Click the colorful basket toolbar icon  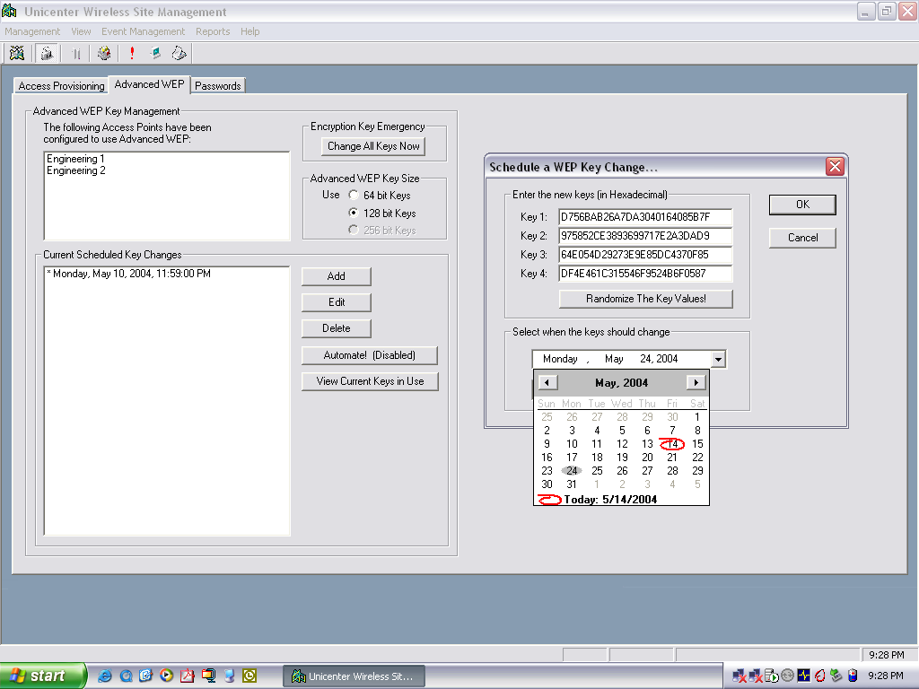tap(104, 53)
